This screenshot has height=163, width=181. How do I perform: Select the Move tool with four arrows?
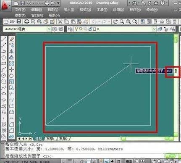pyautogui.click(x=11, y=69)
